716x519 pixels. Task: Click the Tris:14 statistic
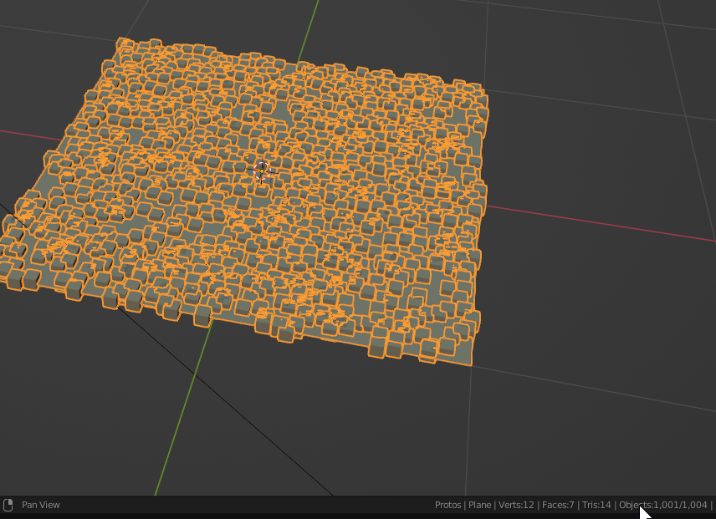pos(595,505)
